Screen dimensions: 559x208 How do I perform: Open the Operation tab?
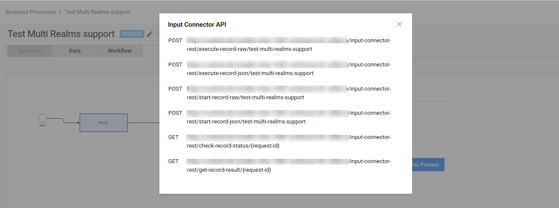[x=30, y=51]
